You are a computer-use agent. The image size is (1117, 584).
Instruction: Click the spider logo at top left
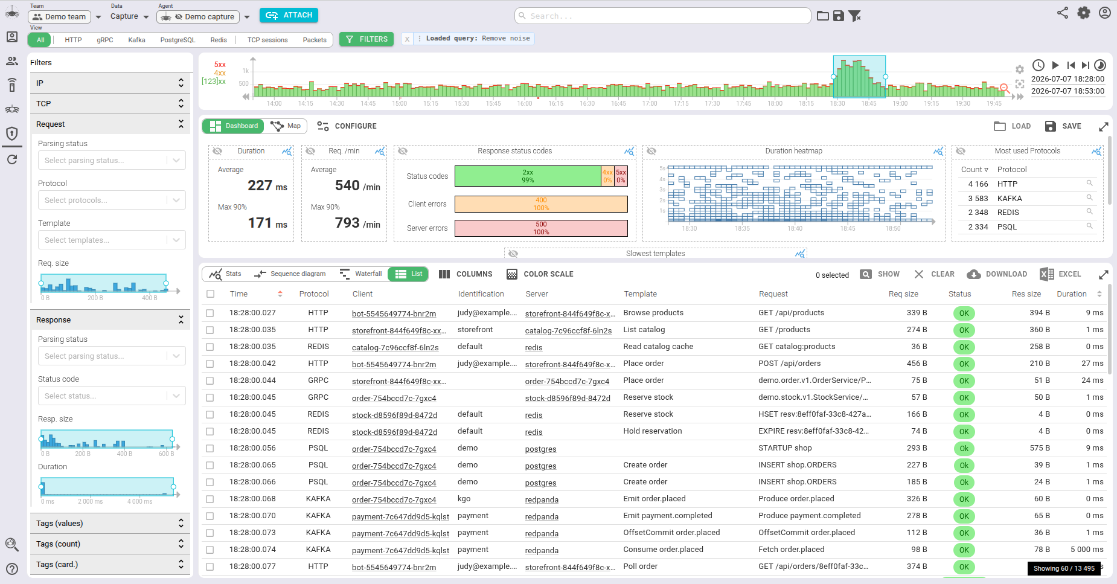[11, 11]
